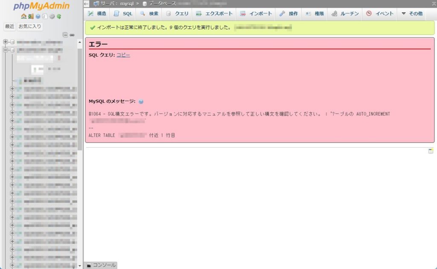
Task: Open phpMyAdmin documentation via blue help icon
Action: pyautogui.click(x=38, y=17)
